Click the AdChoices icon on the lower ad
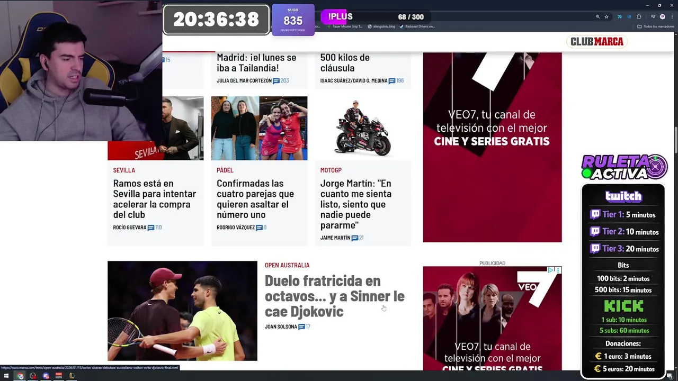This screenshot has height=381, width=678. (551, 270)
